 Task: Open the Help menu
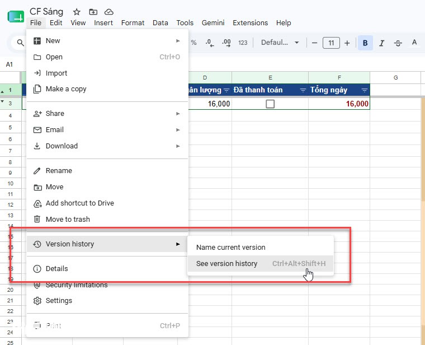click(284, 23)
